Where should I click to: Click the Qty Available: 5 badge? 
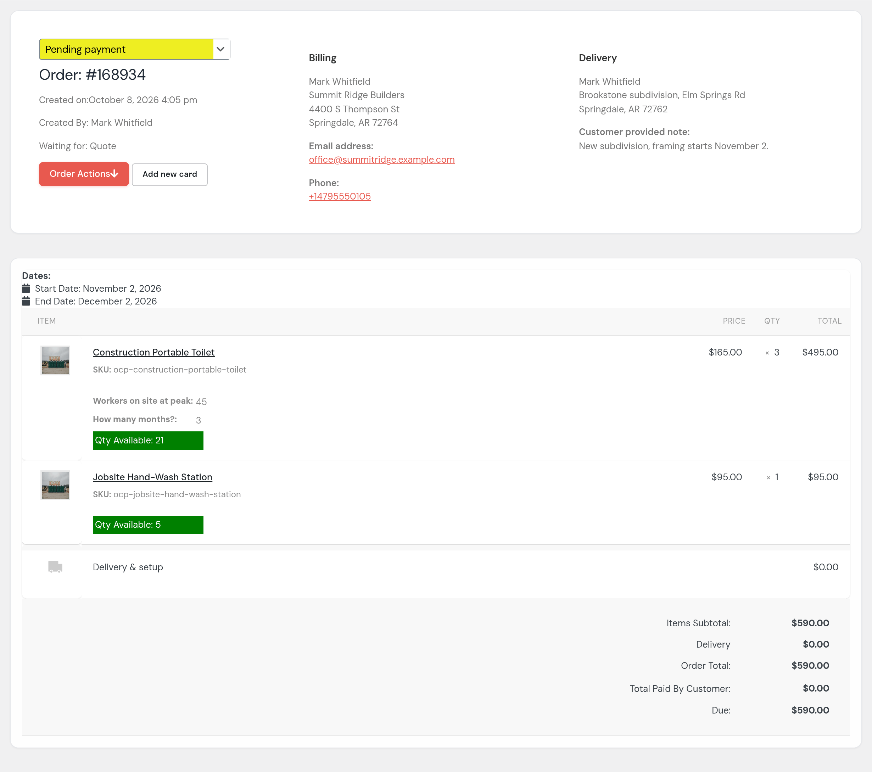pyautogui.click(x=148, y=525)
